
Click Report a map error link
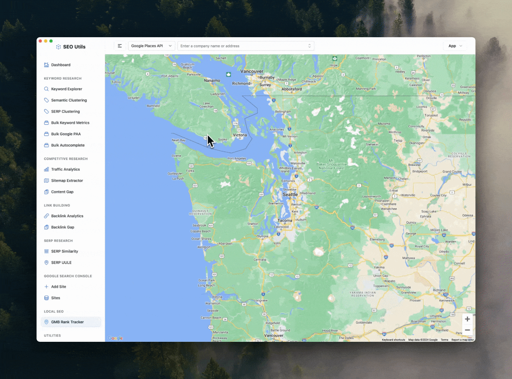click(462, 340)
